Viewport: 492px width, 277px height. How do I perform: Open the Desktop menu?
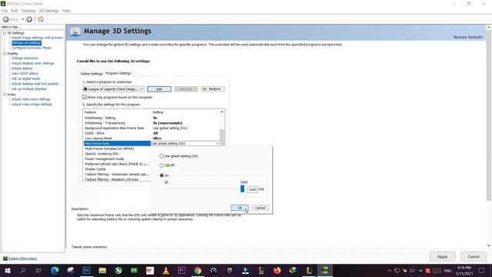(28, 11)
